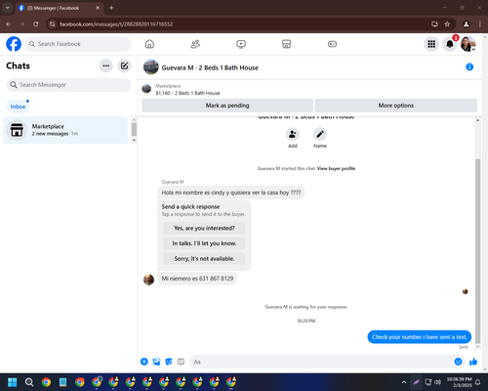This screenshot has width=488, height=391.
Task: Start a new message with compose icon
Action: coord(124,65)
